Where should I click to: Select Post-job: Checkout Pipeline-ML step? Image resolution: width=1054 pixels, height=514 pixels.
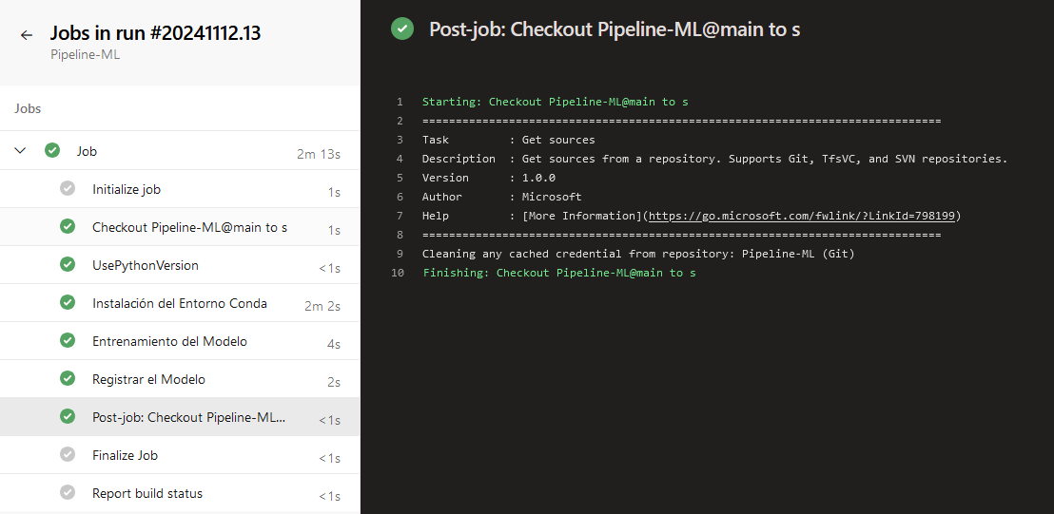[188, 417]
